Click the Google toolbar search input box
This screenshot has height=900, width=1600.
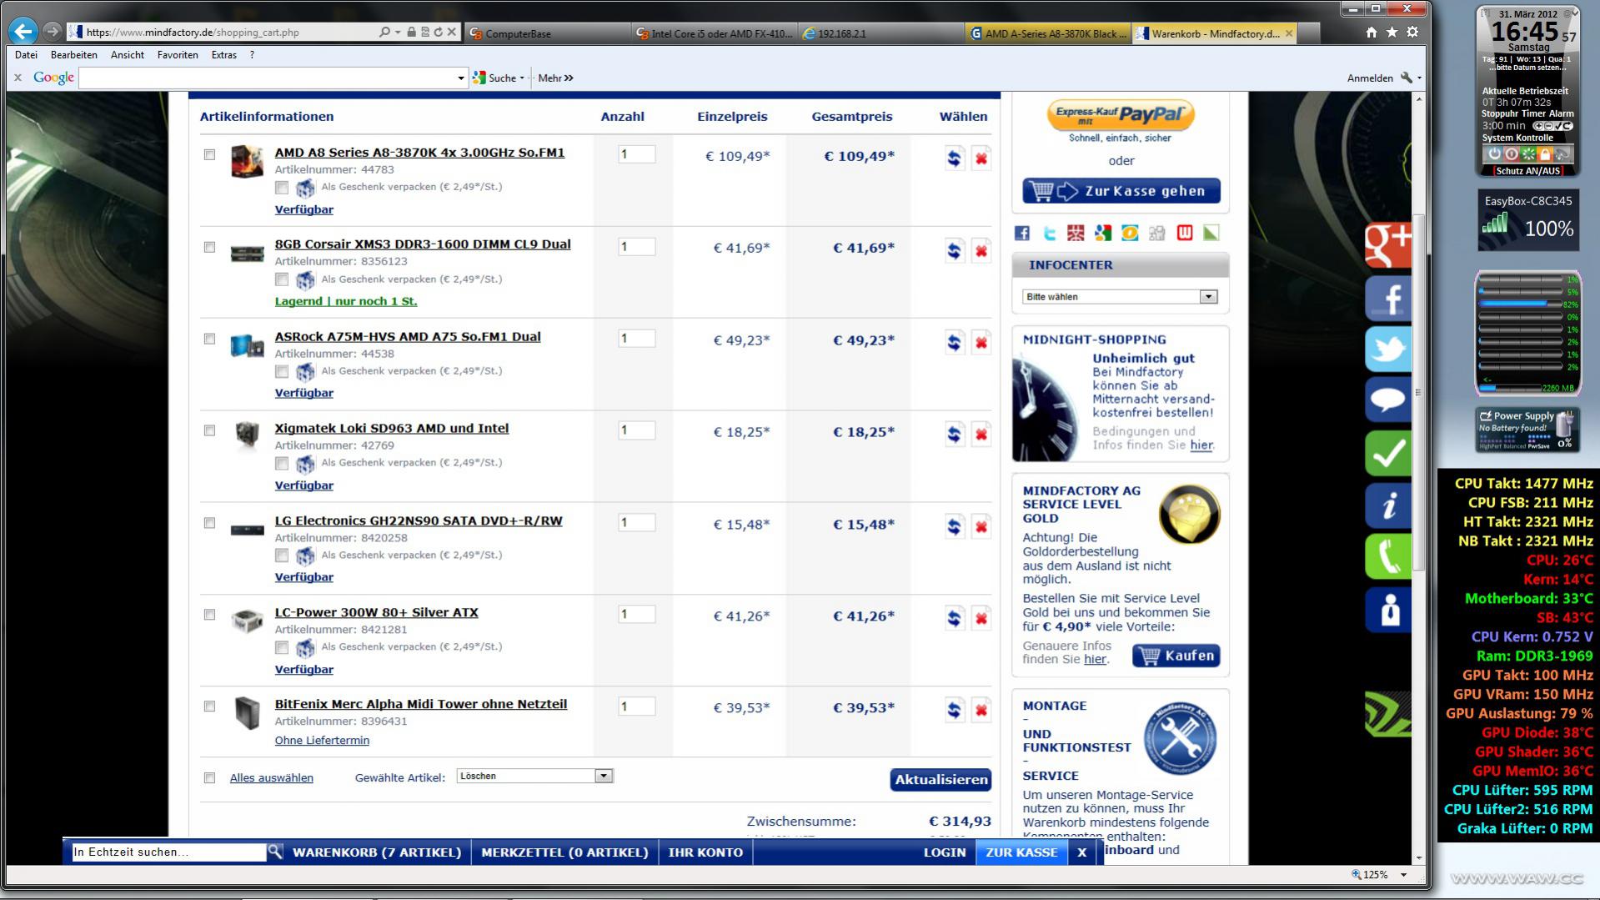[267, 78]
